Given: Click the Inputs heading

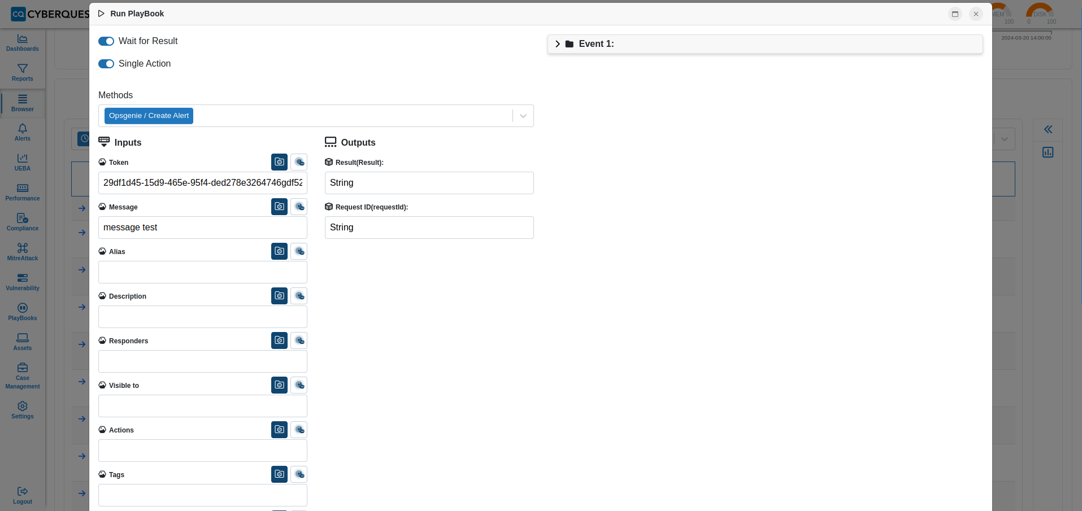Looking at the screenshot, I should (x=128, y=143).
